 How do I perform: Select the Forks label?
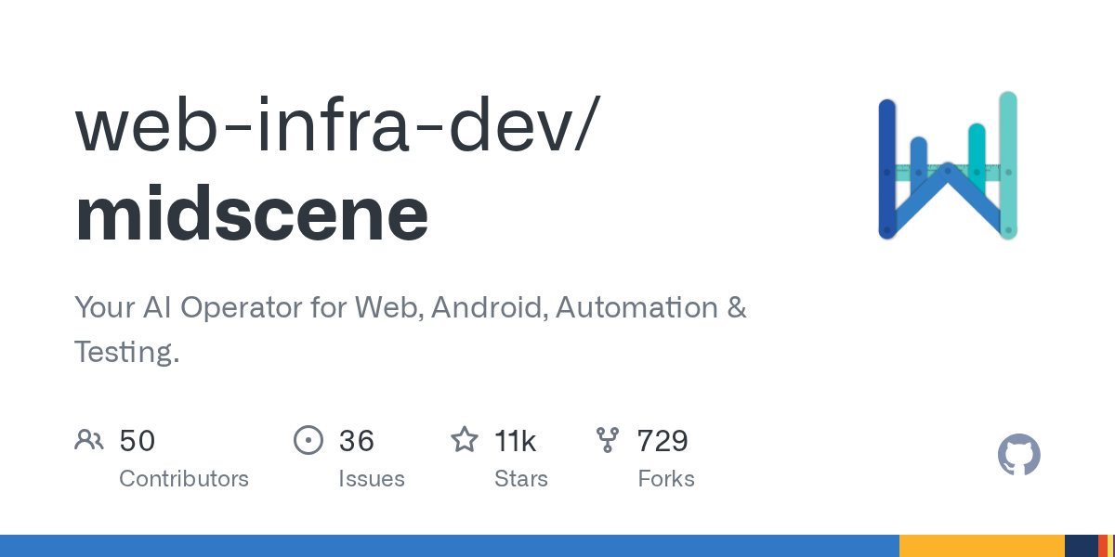tap(666, 479)
